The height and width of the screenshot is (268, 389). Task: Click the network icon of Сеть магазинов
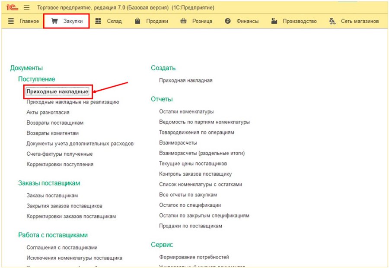pos(332,21)
